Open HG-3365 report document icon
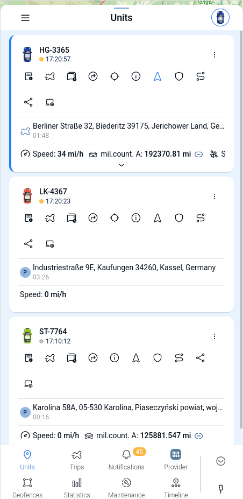243x499 pixels. point(28,76)
